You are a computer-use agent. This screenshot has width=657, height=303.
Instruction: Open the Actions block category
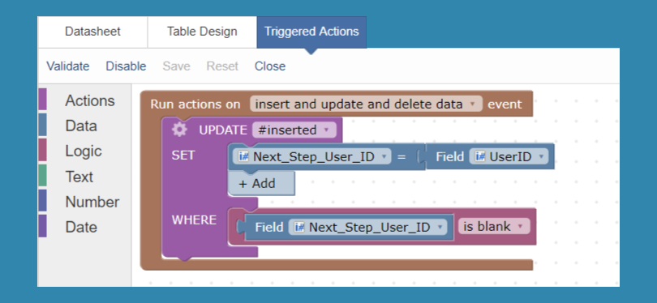coord(90,100)
